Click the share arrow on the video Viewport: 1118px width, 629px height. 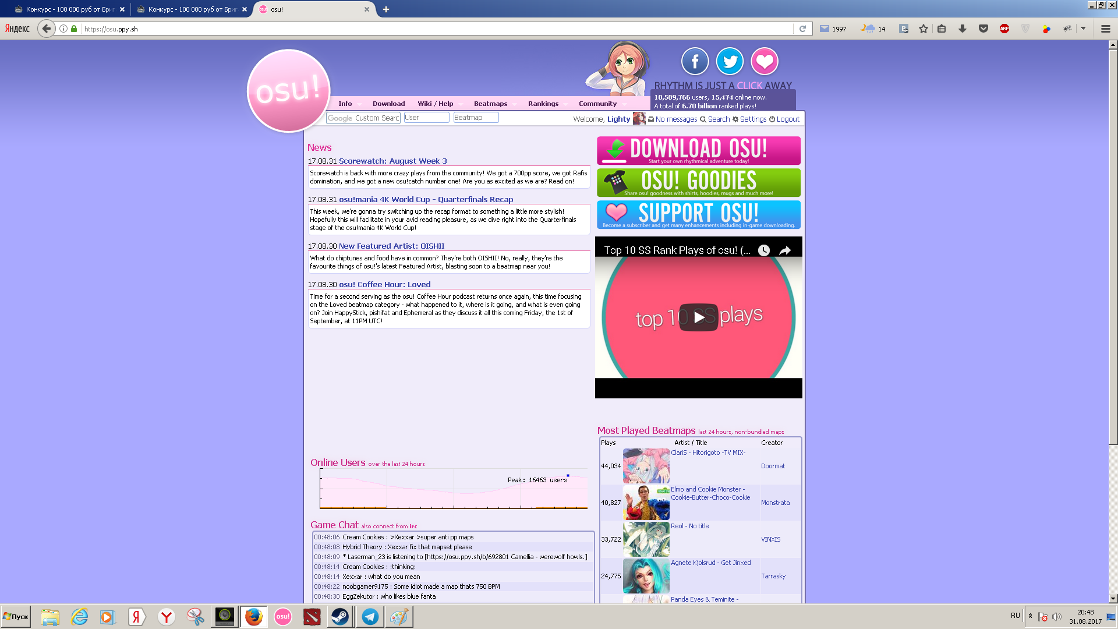click(785, 250)
